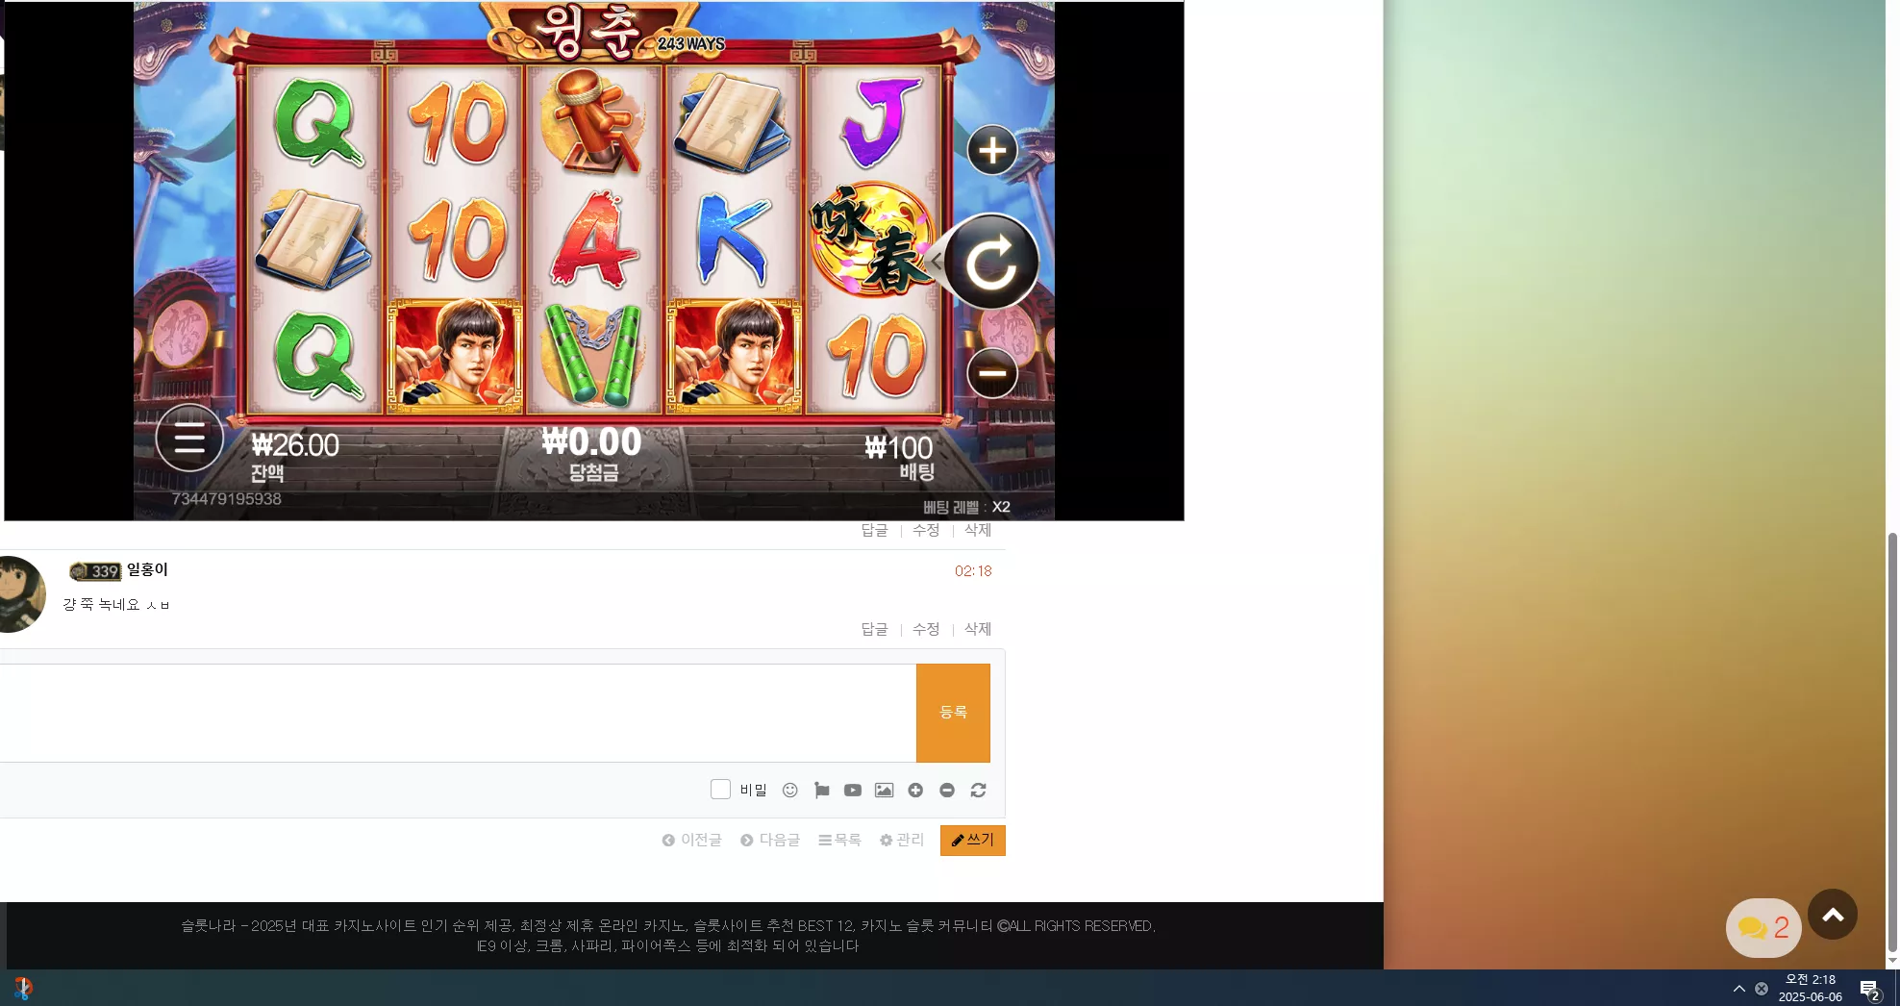Image resolution: width=1900 pixels, height=1006 pixels.
Task: Open the chat bubble showing 2 messages
Action: (1763, 928)
